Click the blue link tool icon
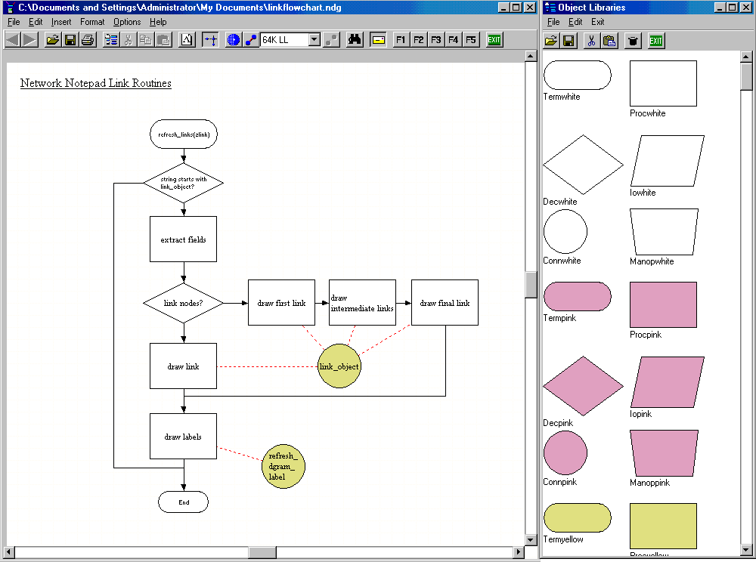Image resolution: width=756 pixels, height=562 pixels. coord(250,40)
